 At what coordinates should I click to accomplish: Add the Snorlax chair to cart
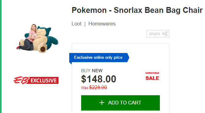(120, 103)
